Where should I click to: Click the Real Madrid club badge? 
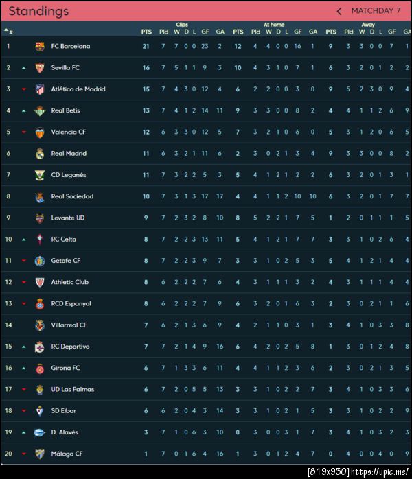point(40,154)
